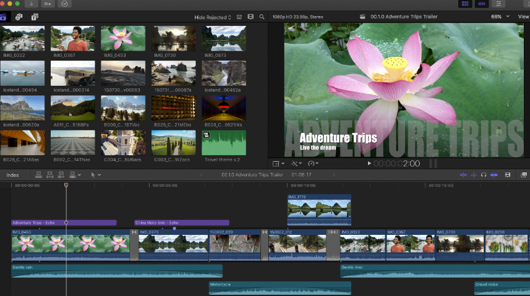This screenshot has width=530, height=296.
Task: Open Background Tasks checkmark icon
Action: click(x=65, y=4)
